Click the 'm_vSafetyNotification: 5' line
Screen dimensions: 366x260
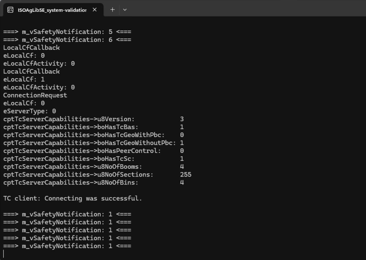point(67,31)
